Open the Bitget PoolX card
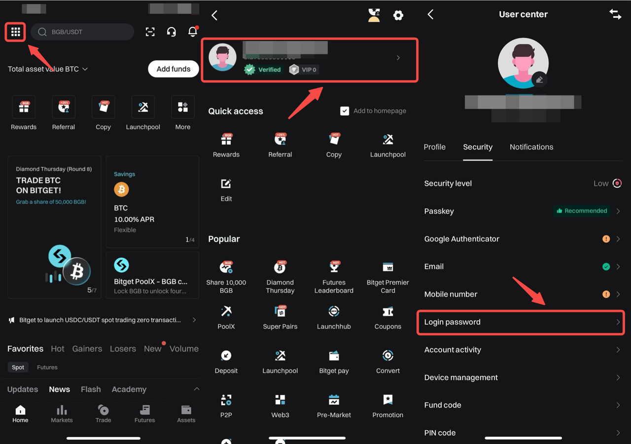The image size is (631, 444). (x=152, y=275)
